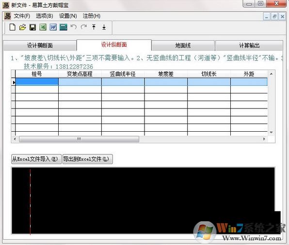The image size is (289, 245).
Task: Click the Word export toolbar icon
Action: pos(53,28)
